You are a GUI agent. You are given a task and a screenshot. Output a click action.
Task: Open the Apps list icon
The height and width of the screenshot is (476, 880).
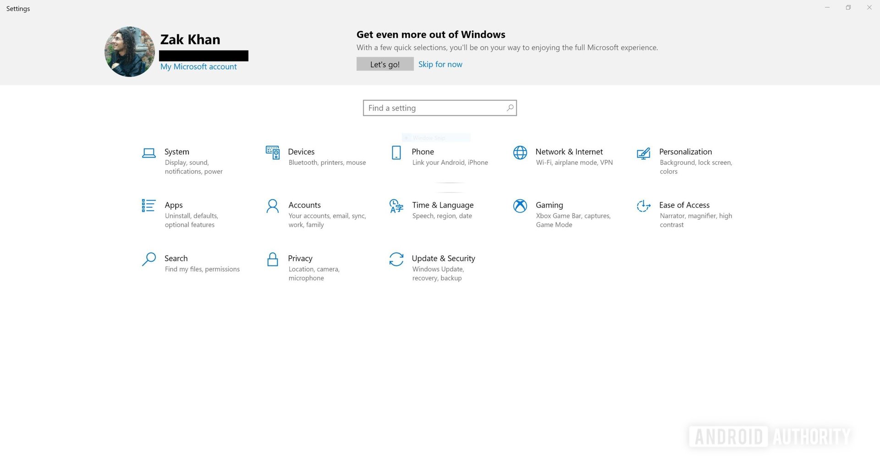(x=148, y=206)
